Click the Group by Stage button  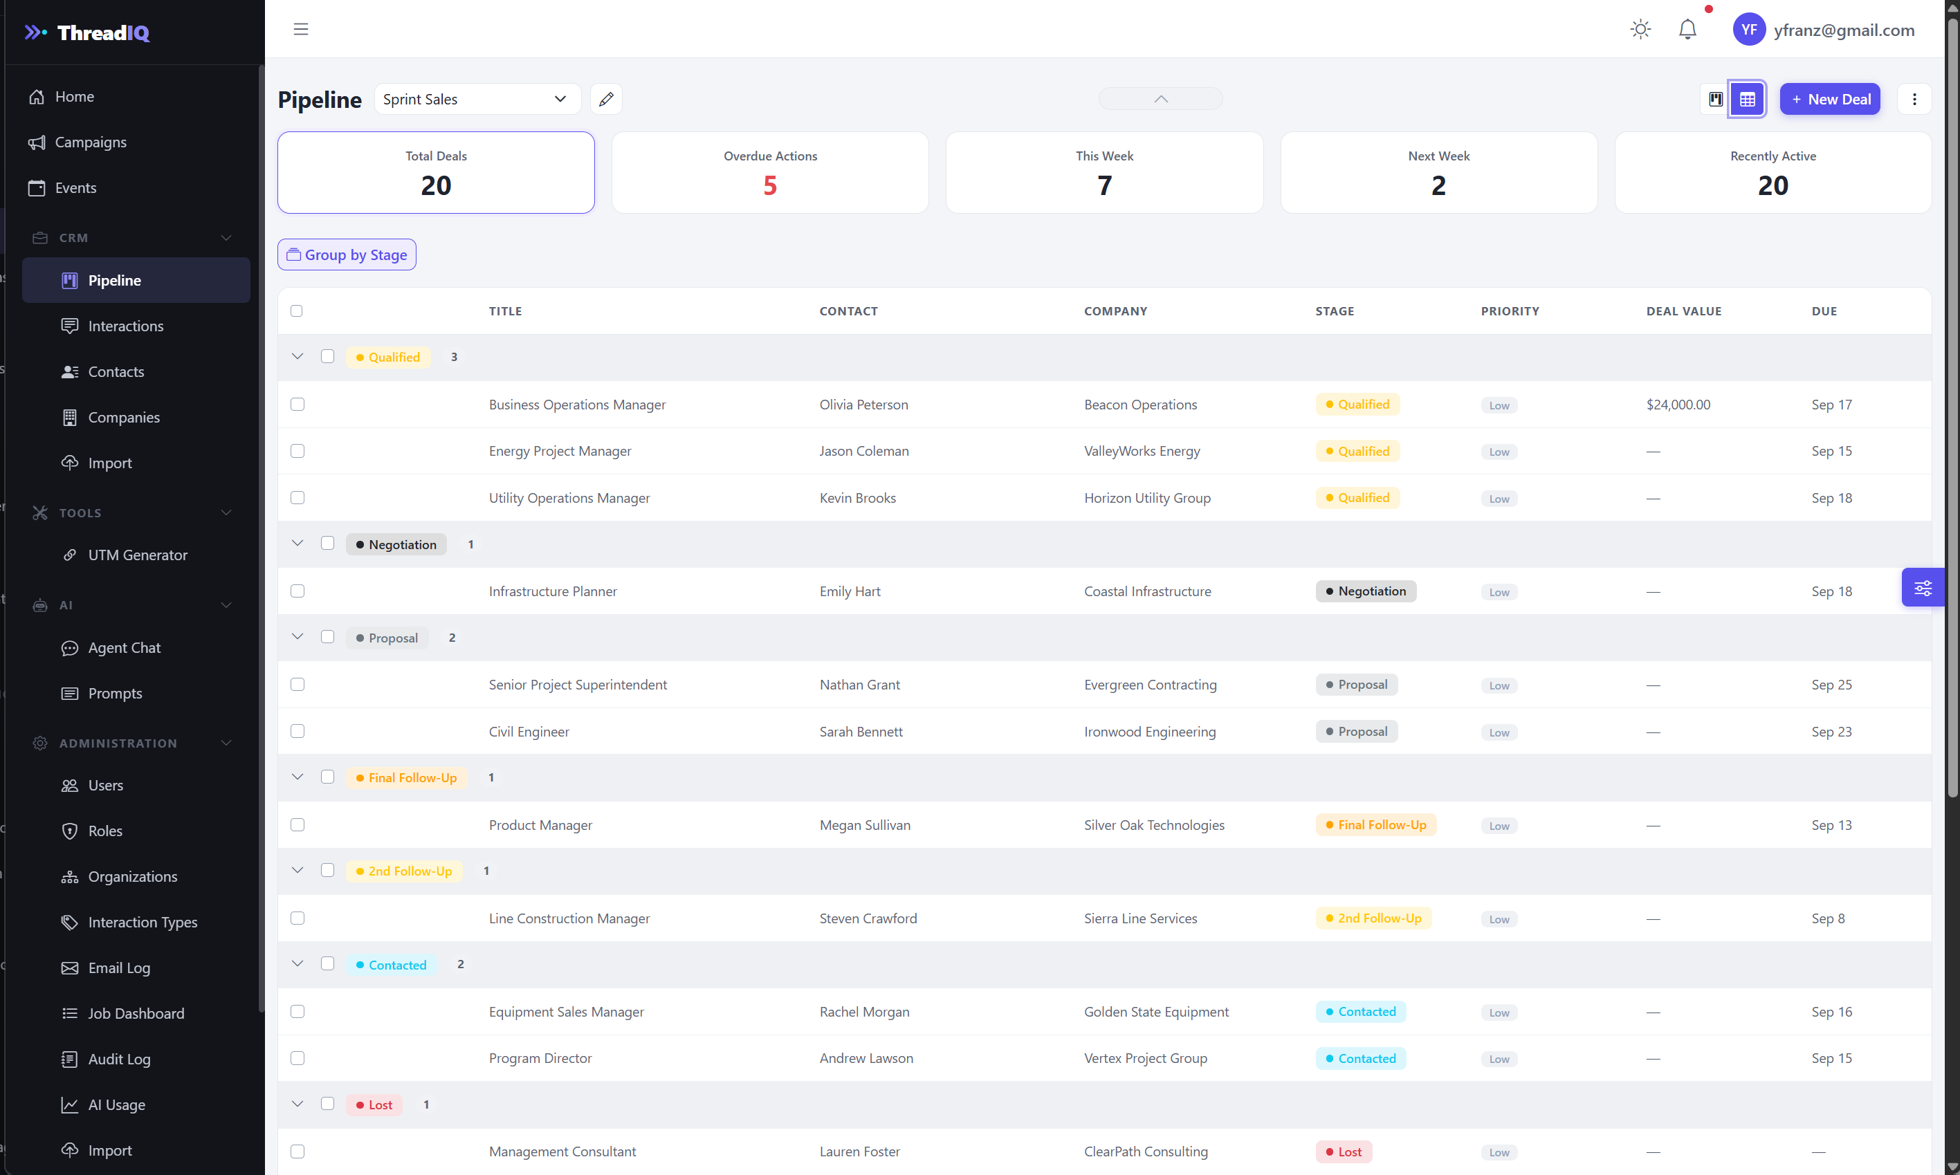pos(347,255)
